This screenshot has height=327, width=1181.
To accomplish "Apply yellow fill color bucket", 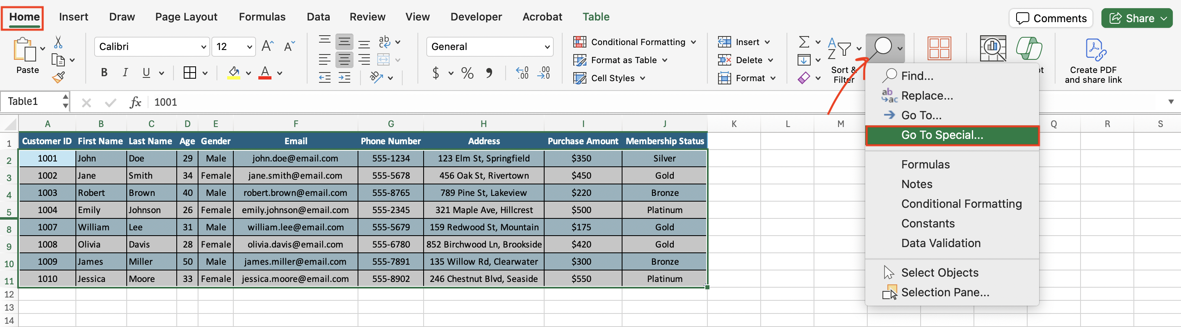I will click(x=234, y=73).
